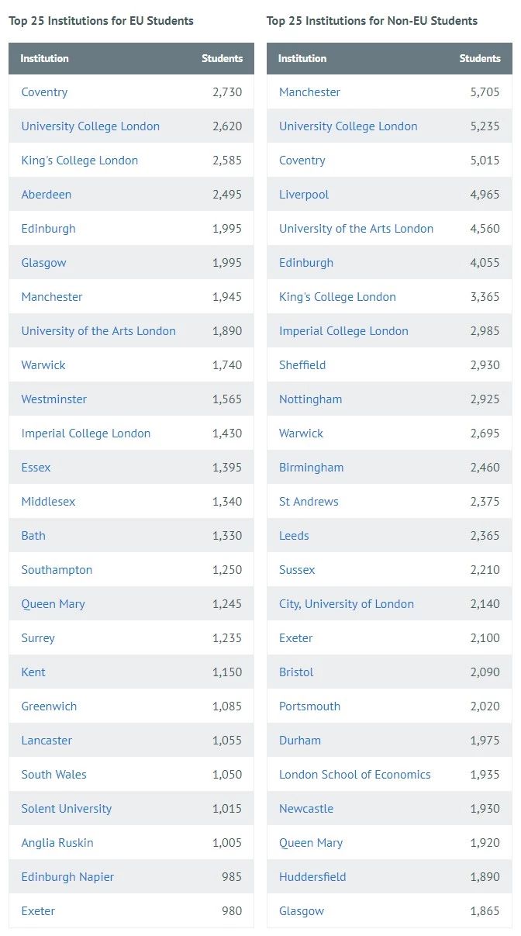Select the Anglia Ruskin link
Screen dimensions: 521x936
pyautogui.click(x=57, y=843)
